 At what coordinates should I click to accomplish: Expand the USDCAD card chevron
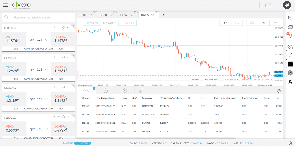[x=68, y=87]
